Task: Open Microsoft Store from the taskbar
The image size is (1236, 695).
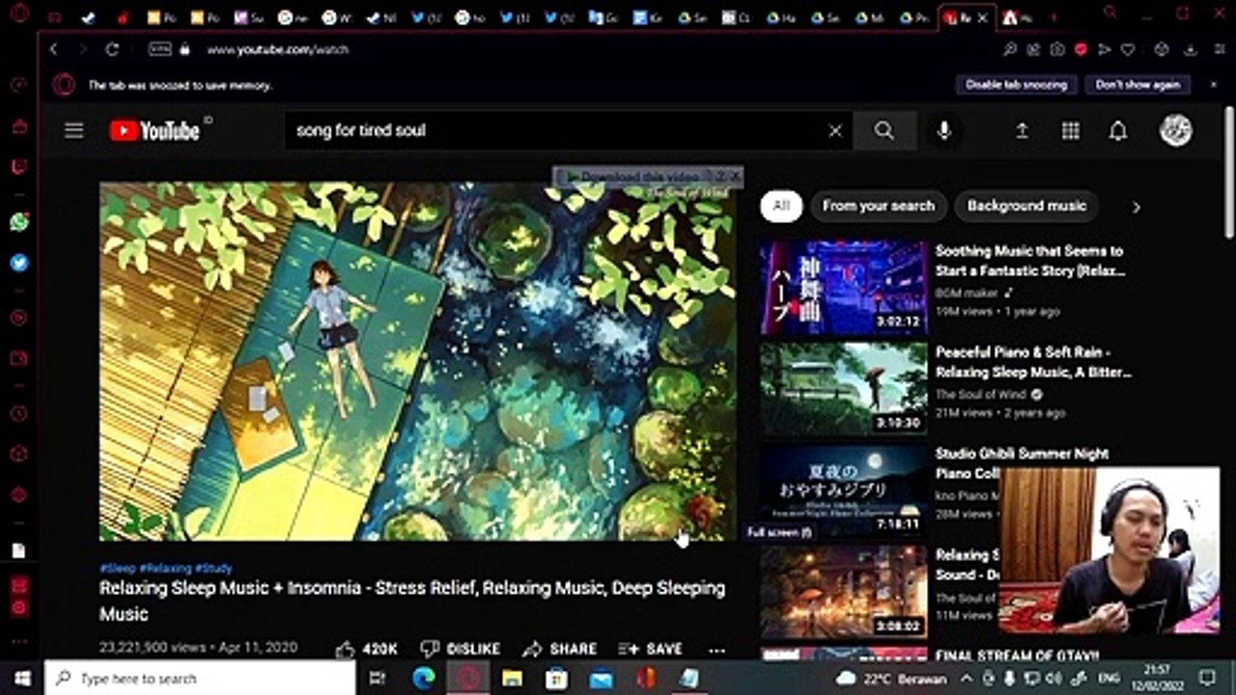Action: [556, 678]
